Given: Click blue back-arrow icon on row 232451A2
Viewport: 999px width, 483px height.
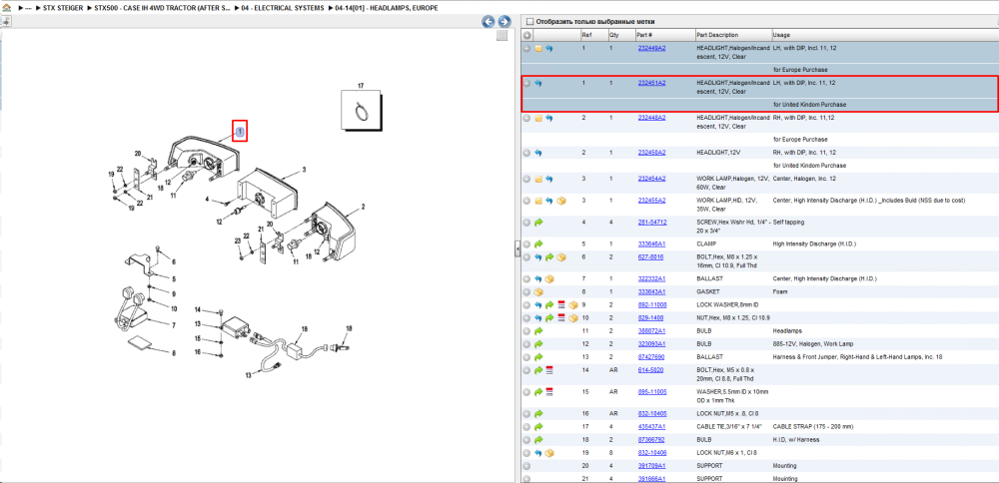Looking at the screenshot, I should pos(538,84).
